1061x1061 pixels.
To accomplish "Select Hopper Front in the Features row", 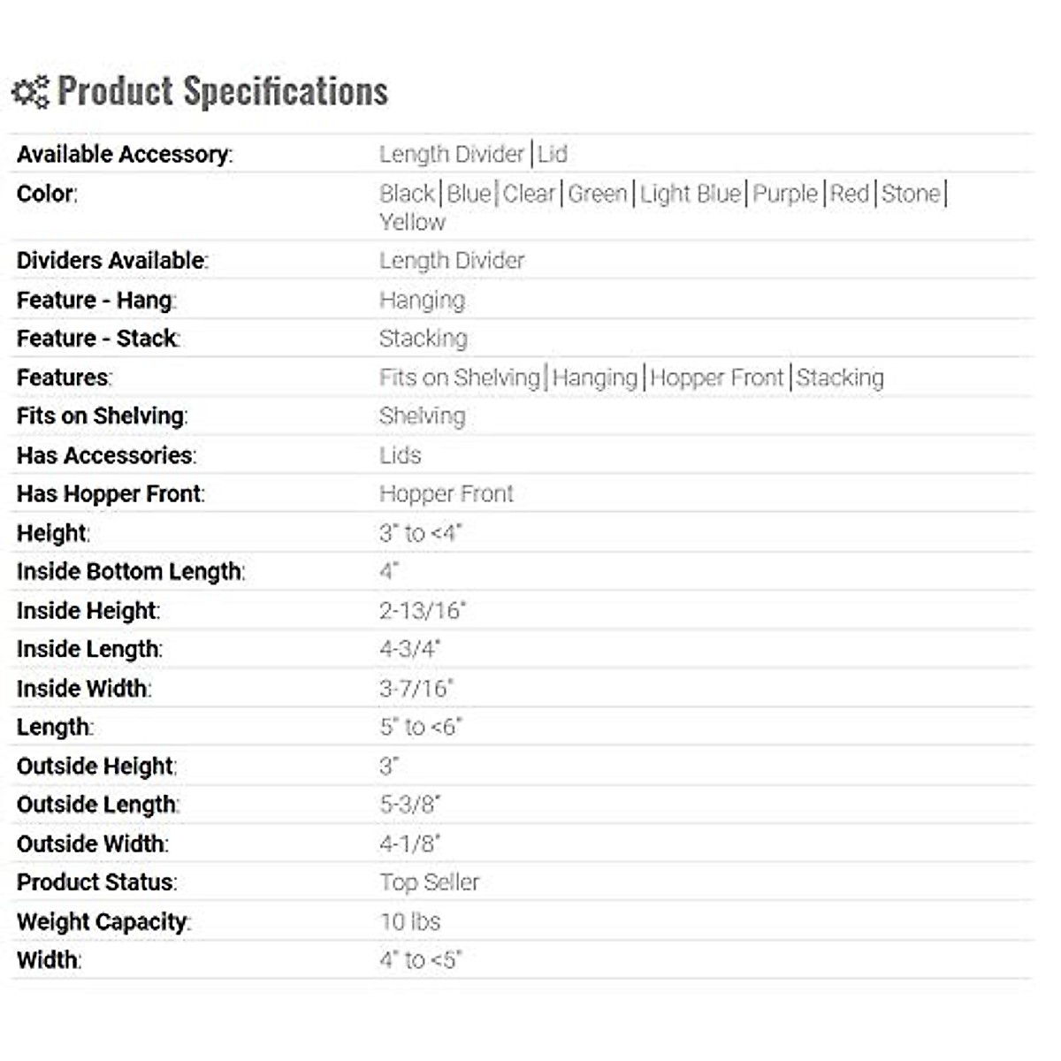I will point(717,378).
